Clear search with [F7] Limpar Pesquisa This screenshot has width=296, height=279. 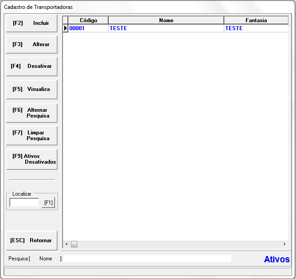pyautogui.click(x=31, y=136)
